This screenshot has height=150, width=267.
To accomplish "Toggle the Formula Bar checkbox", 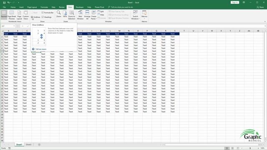I will pyautogui.click(x=43, y=12).
